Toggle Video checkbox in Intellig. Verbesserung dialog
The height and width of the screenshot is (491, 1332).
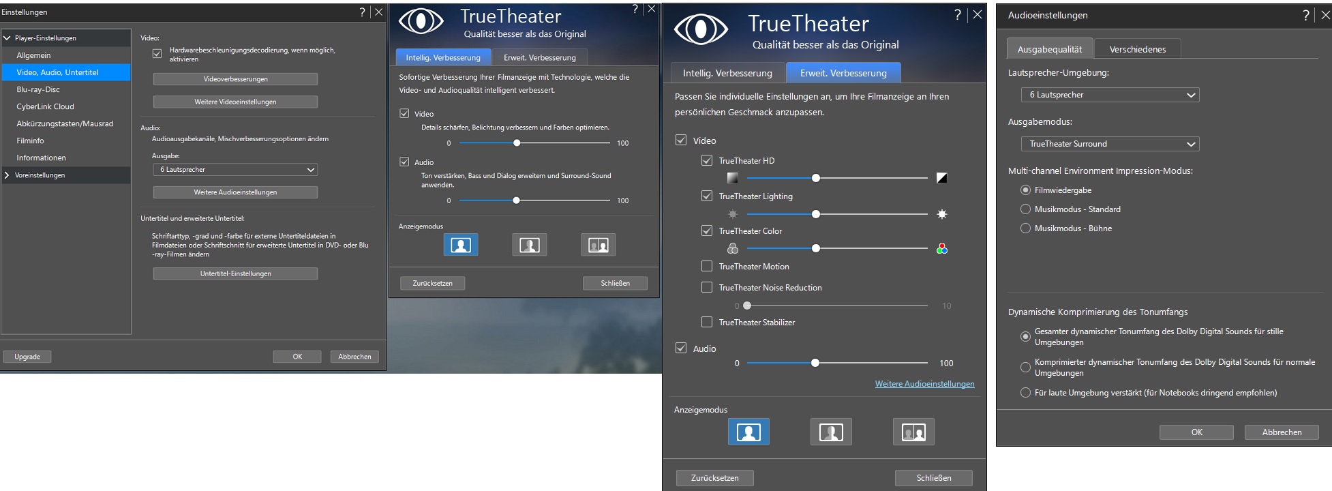click(404, 113)
